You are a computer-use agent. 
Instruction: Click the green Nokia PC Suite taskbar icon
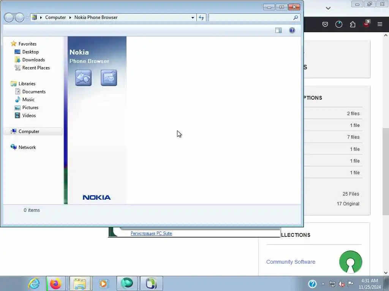tap(127, 283)
